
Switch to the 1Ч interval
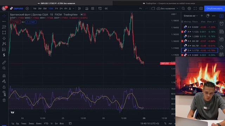[x=56, y=8]
